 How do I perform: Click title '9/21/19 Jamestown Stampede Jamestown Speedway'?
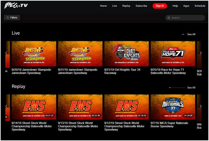(x=78, y=71)
